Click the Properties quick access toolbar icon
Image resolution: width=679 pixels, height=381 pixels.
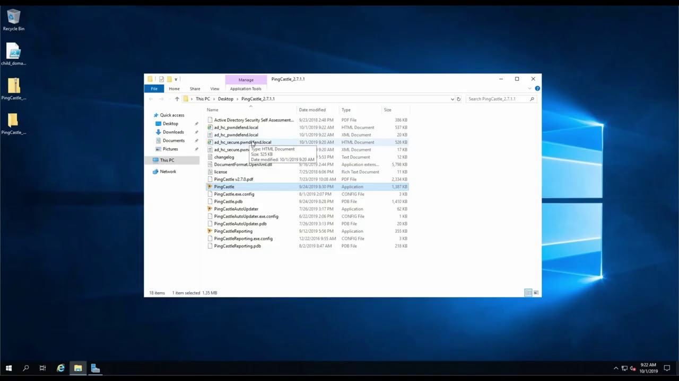(x=161, y=79)
